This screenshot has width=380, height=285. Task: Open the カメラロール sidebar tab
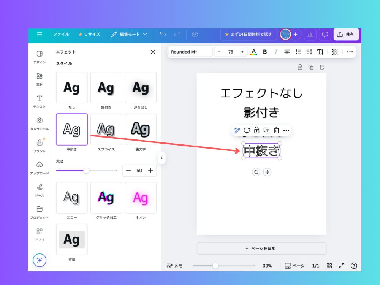point(40,124)
